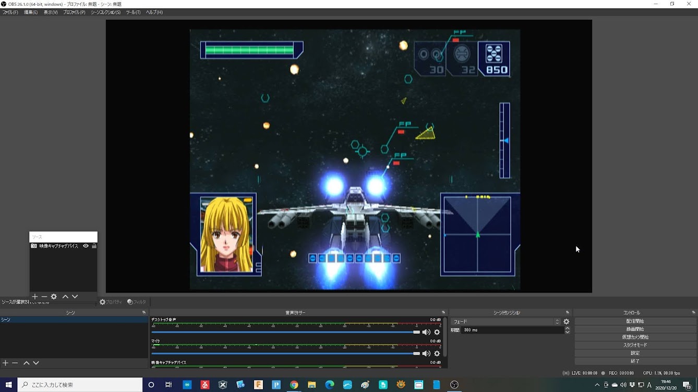Viewport: 698px width, 392px height.
Task: Open Windows Task View from the taskbar
Action: pos(169,385)
